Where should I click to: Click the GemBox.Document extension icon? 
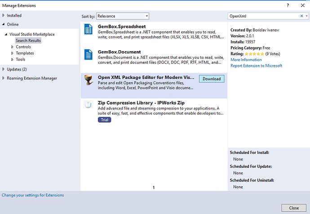pos(89,55)
